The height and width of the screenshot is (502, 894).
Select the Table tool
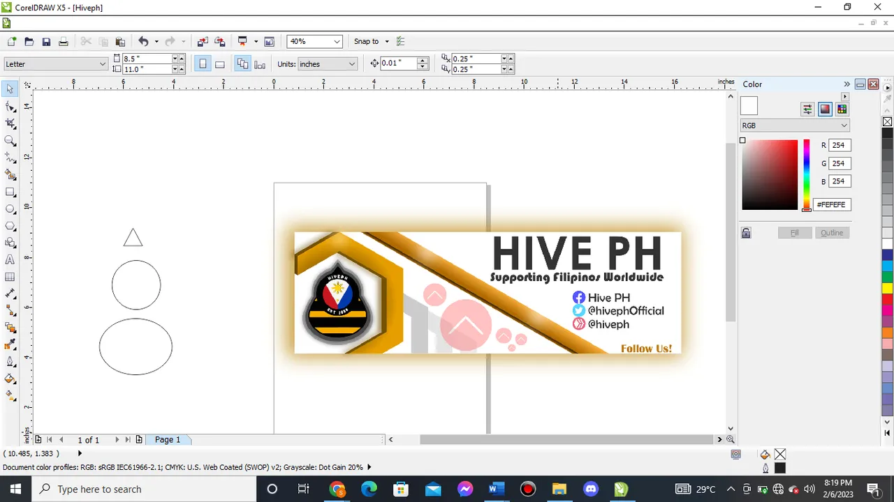[10, 277]
